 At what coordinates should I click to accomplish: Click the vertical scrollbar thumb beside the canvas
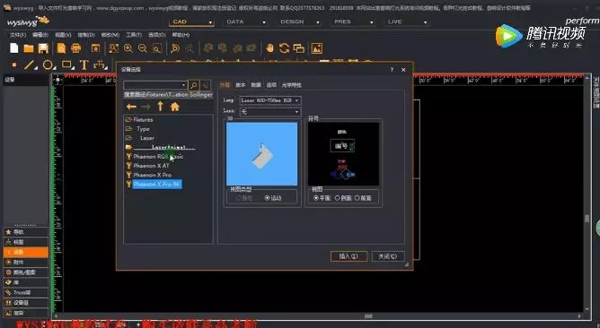coord(587,219)
